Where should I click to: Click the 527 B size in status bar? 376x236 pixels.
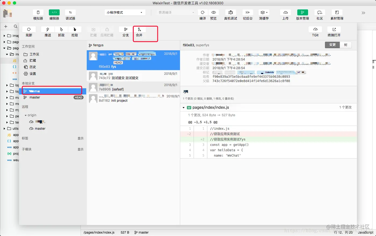[x=125, y=233]
